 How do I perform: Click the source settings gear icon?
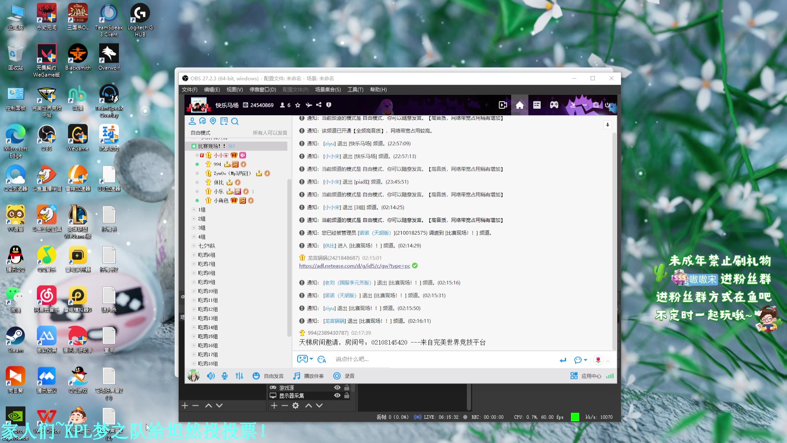[295, 405]
